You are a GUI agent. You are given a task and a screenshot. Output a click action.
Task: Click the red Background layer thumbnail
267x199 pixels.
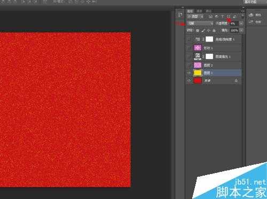coord(198,80)
